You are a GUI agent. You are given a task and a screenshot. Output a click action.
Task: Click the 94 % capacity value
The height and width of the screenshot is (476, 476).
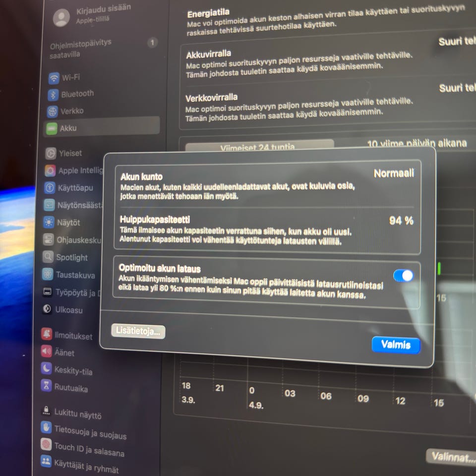tap(401, 221)
